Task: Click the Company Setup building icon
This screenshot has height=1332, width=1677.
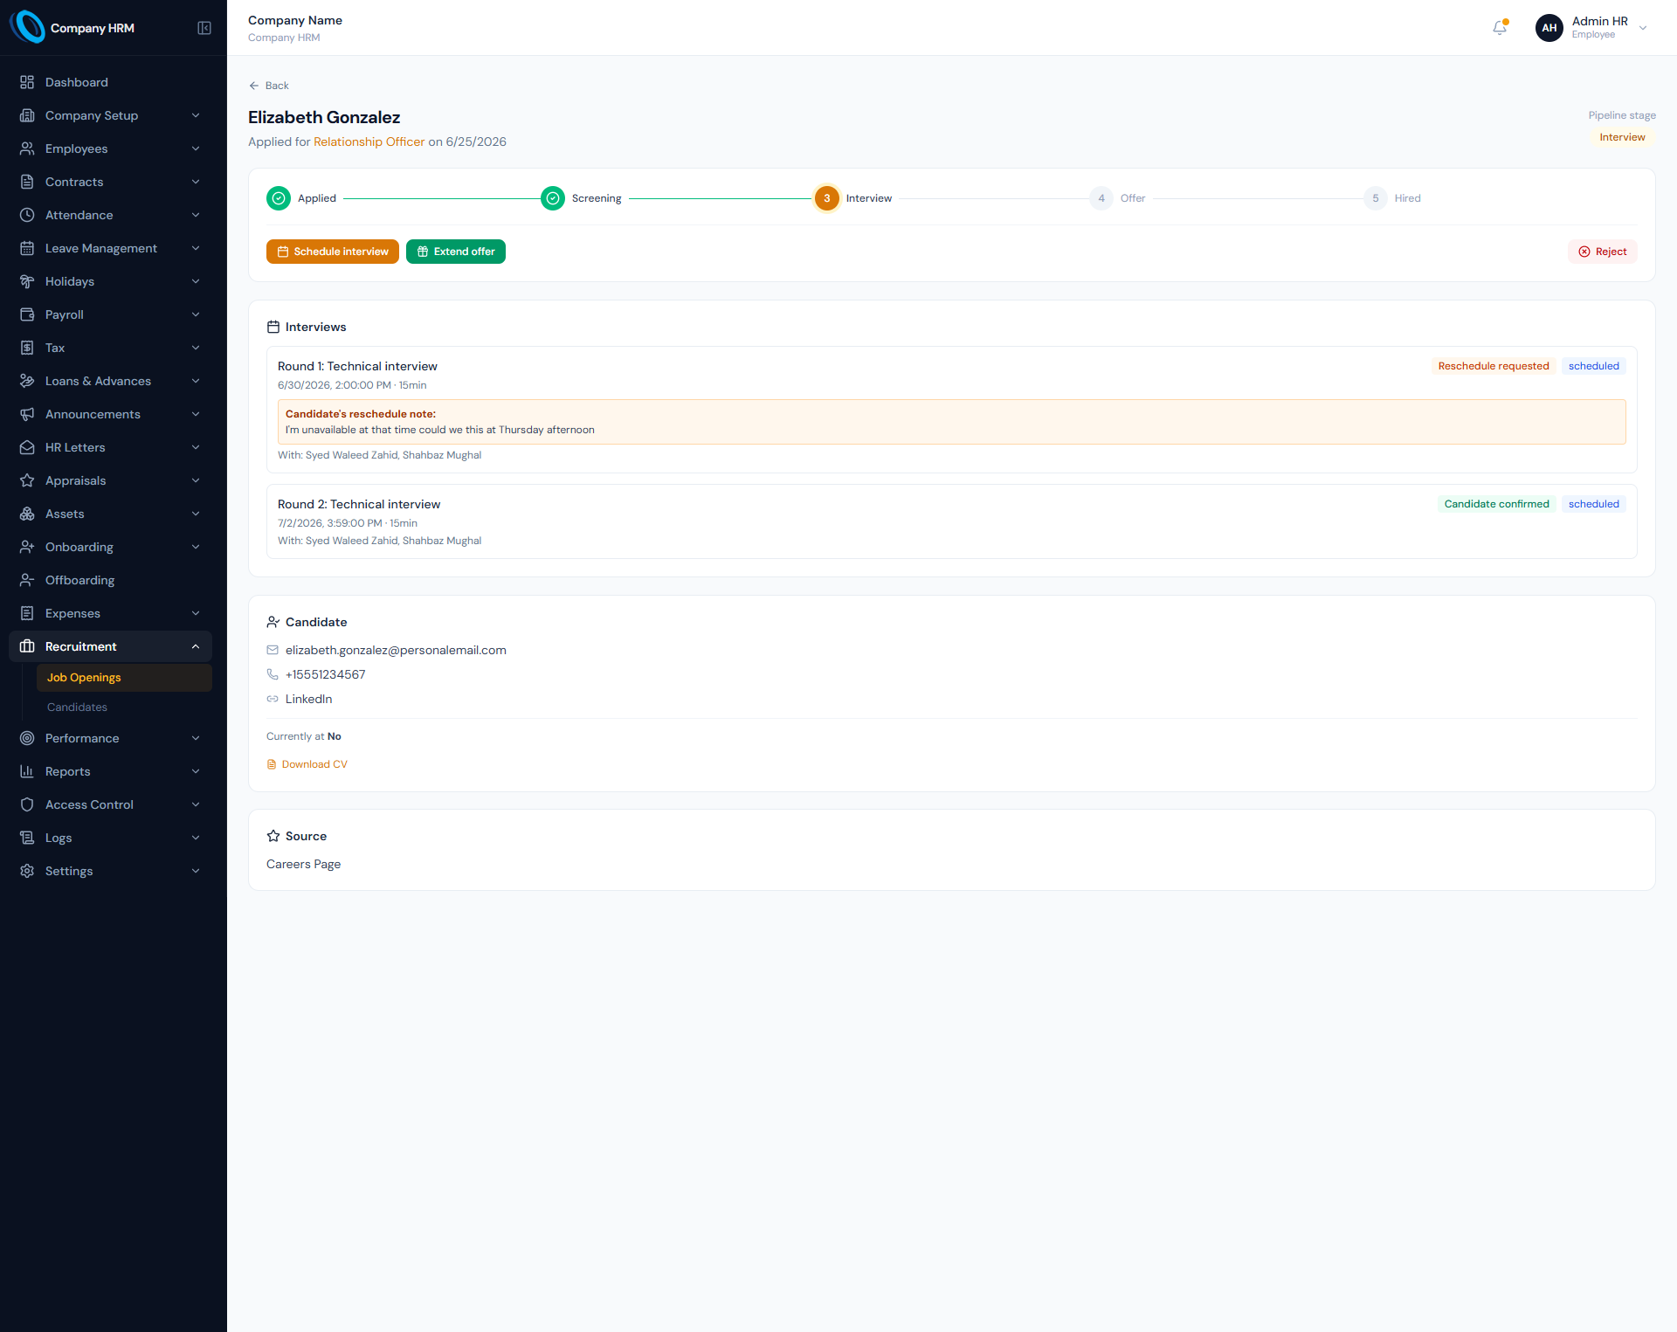Action: pos(27,115)
